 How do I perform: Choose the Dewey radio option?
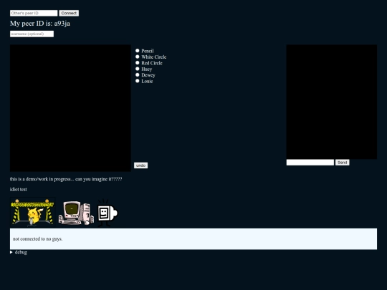[137, 75]
